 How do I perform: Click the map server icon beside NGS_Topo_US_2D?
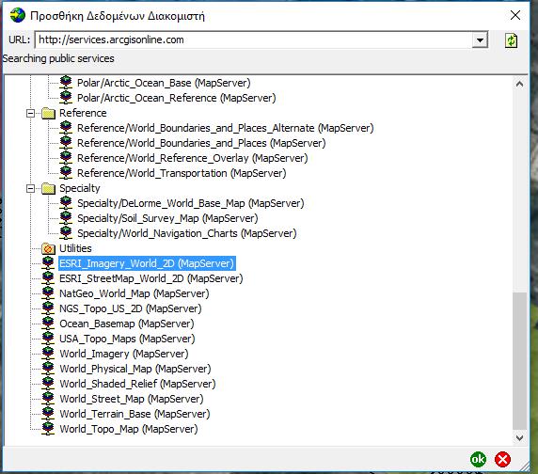coord(48,308)
